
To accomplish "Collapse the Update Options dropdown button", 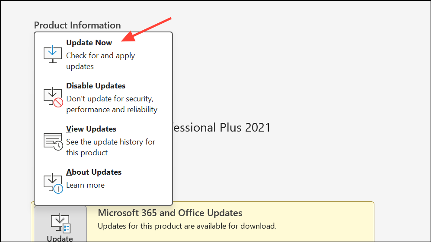I will pos(60,225).
